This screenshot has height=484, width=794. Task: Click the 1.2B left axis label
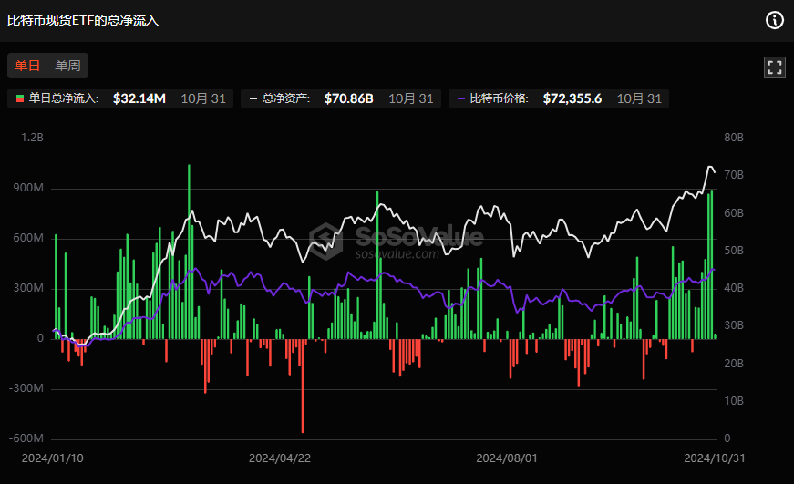33,138
